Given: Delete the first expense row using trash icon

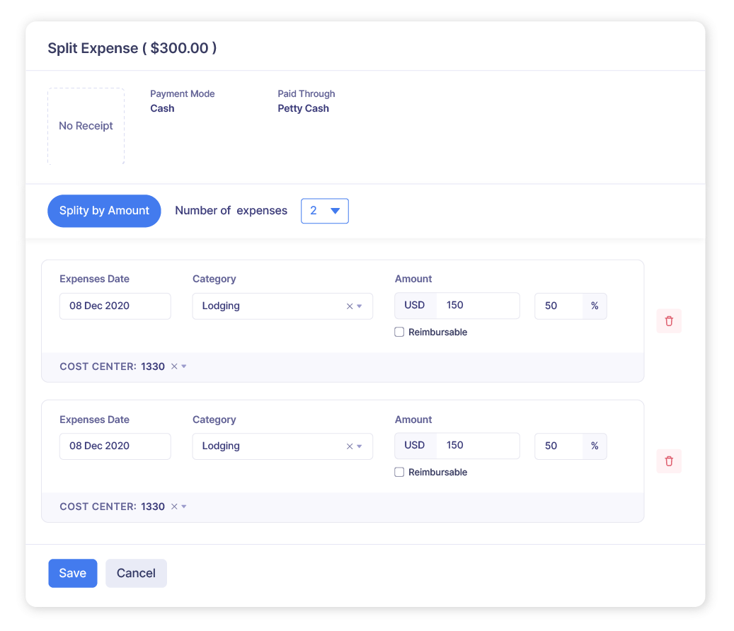Looking at the screenshot, I should point(668,320).
